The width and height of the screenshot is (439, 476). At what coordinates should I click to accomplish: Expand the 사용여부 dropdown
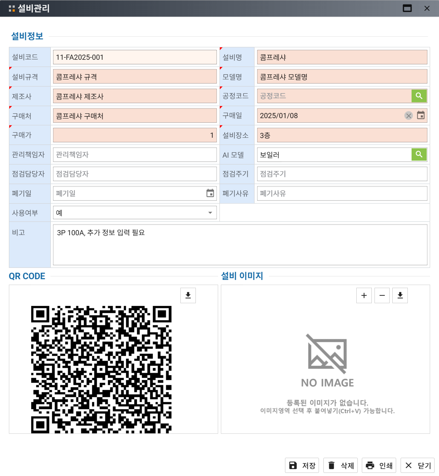coord(210,213)
